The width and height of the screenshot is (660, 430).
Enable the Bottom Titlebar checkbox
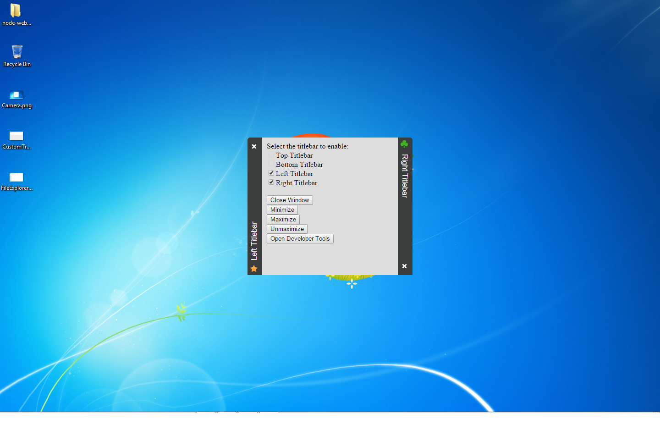coord(271,164)
